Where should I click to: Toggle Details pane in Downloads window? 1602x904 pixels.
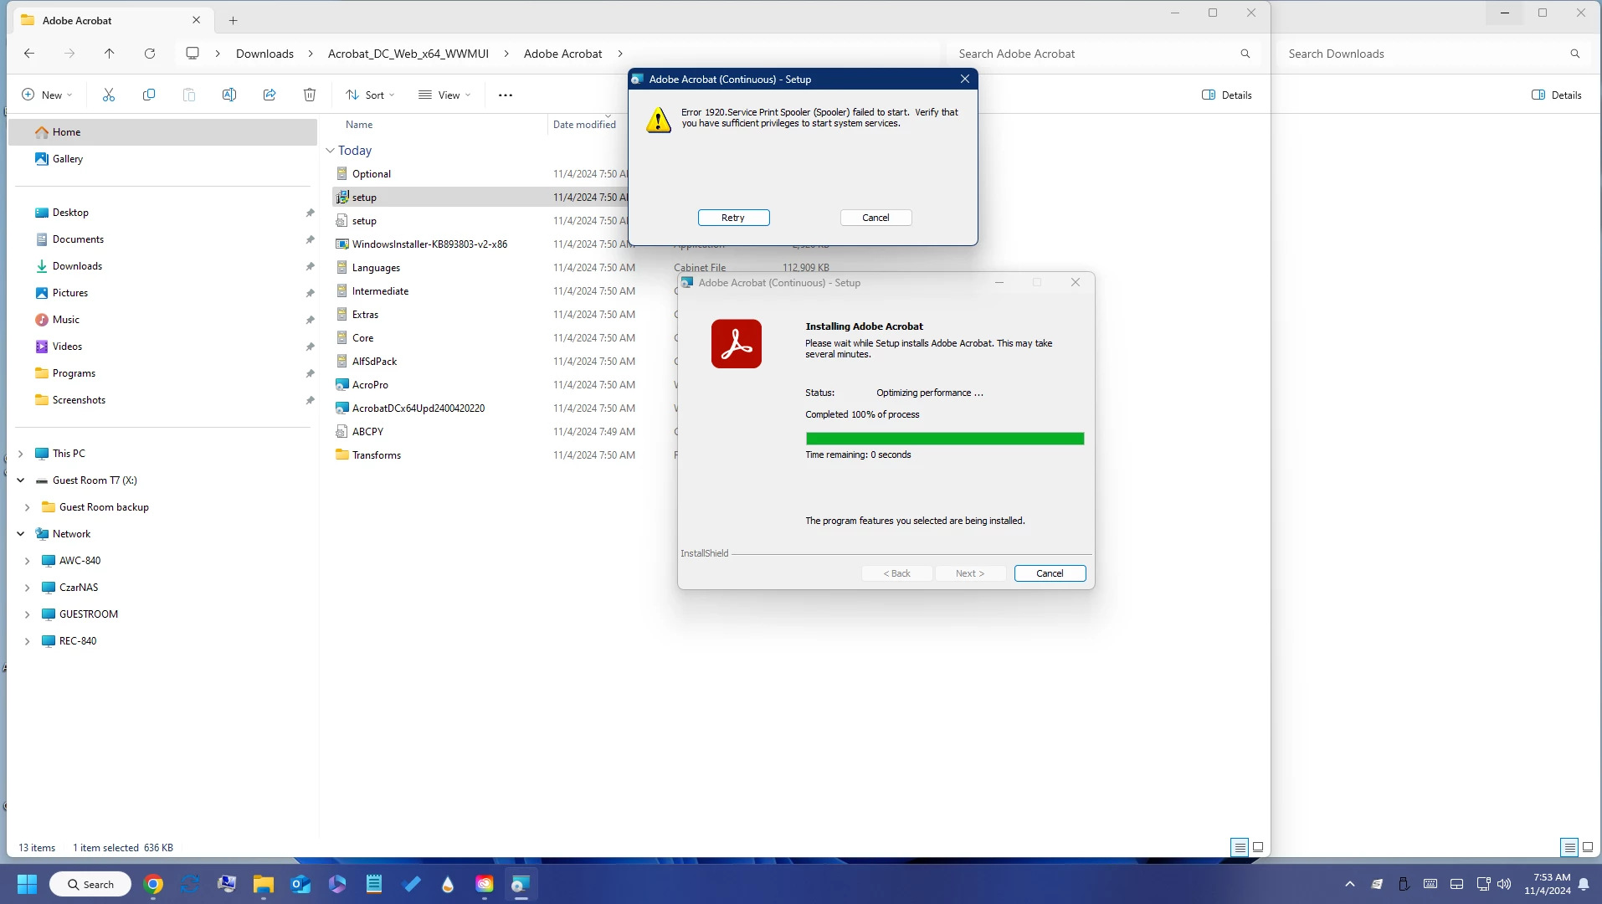point(1557,95)
